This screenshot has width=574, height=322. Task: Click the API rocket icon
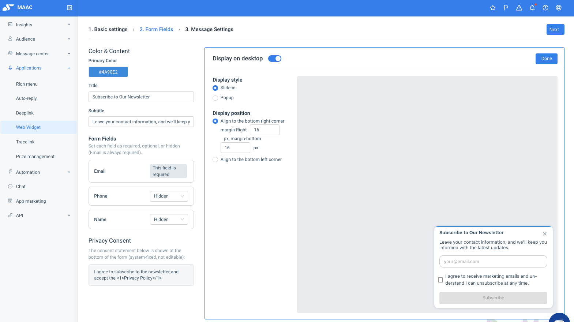point(10,215)
